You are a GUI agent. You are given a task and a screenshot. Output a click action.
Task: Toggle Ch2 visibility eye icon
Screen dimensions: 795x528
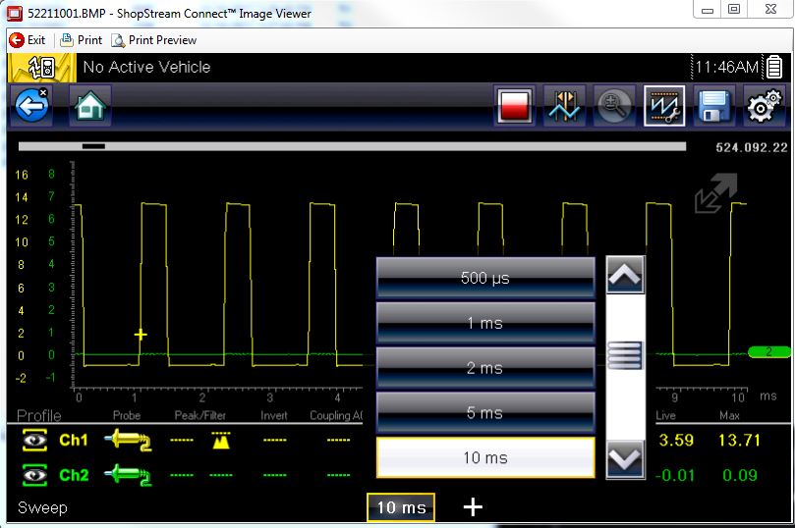click(x=35, y=475)
